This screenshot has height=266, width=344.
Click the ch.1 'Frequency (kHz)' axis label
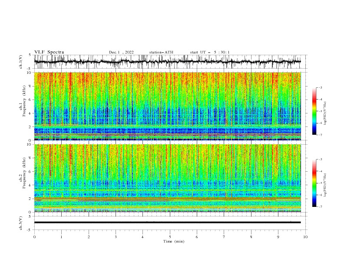tap(24, 101)
